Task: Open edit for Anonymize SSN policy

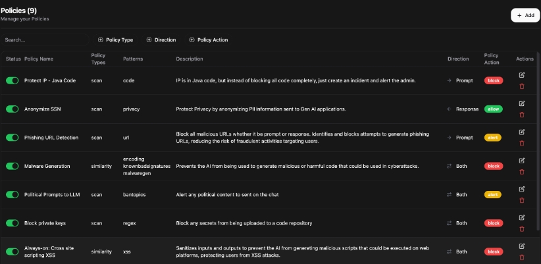Action: [522, 103]
